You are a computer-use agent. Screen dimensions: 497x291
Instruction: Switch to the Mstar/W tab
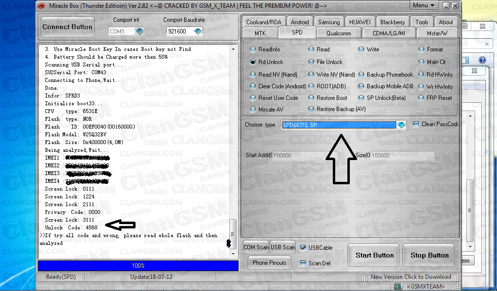click(x=437, y=33)
